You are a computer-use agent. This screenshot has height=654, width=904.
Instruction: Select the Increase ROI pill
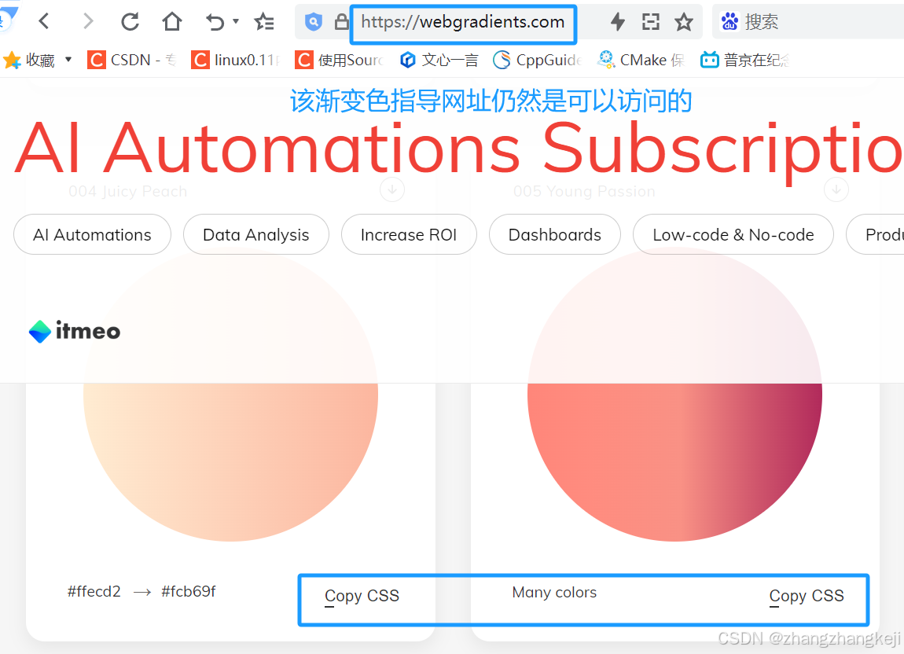(x=409, y=235)
